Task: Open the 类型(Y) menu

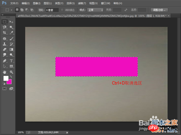Action: coord(59,3)
